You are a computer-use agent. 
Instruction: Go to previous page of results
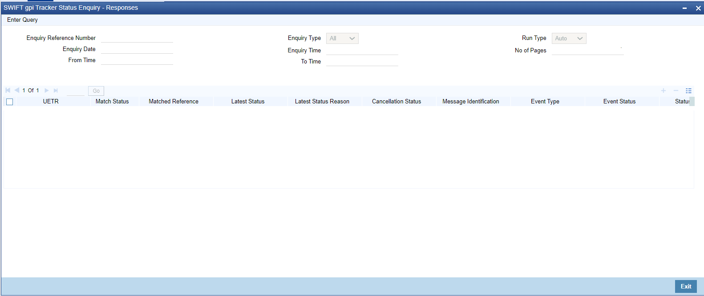point(17,90)
